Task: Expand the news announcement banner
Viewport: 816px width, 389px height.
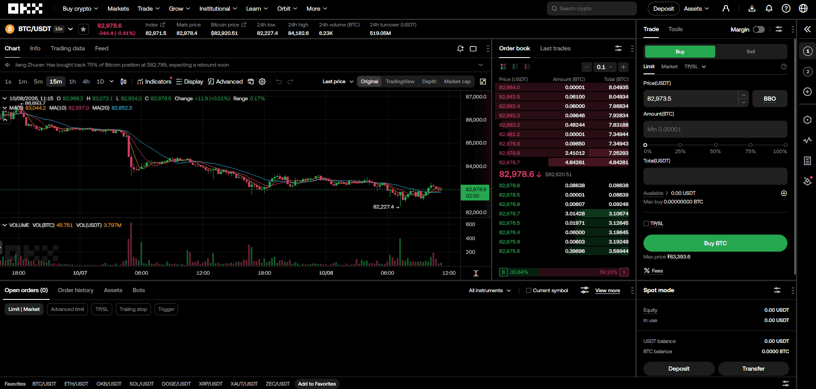Action: point(481,65)
